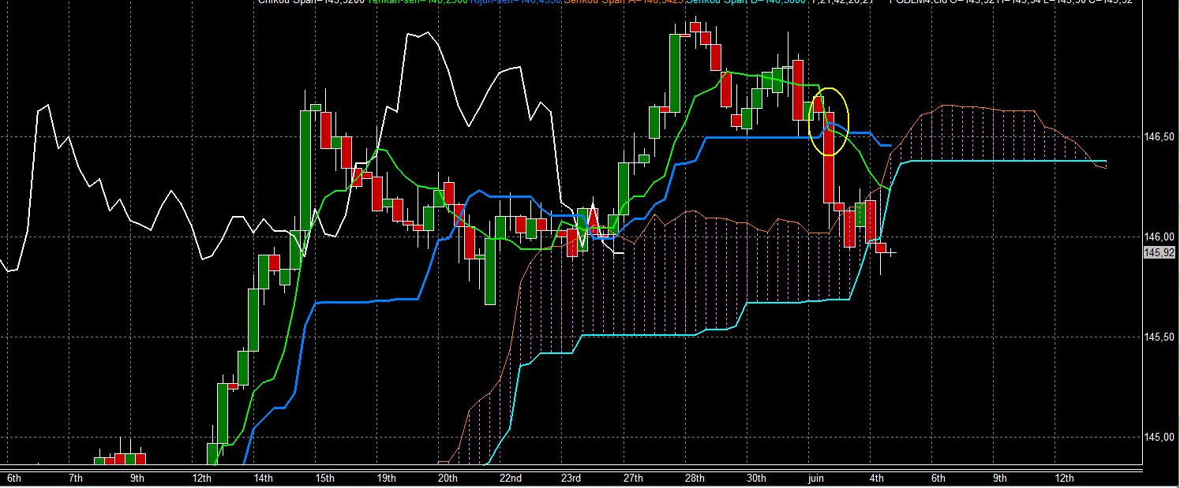Select the 146,00 price axis label
1180x488 pixels.
1159,237
